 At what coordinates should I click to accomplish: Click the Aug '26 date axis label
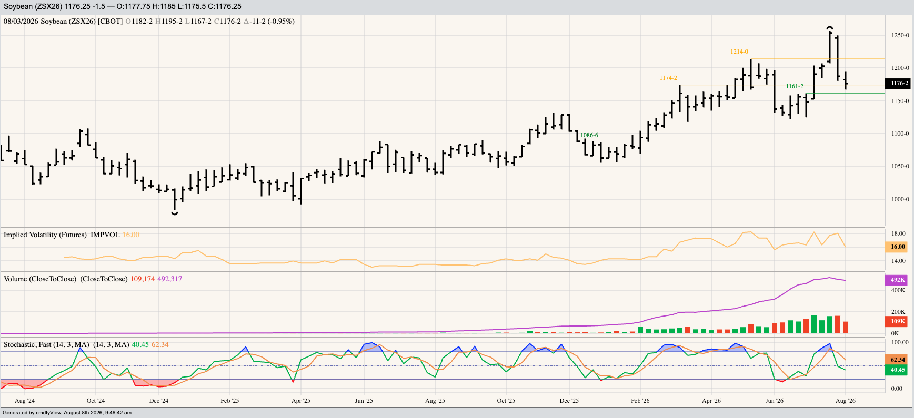[x=846, y=401]
